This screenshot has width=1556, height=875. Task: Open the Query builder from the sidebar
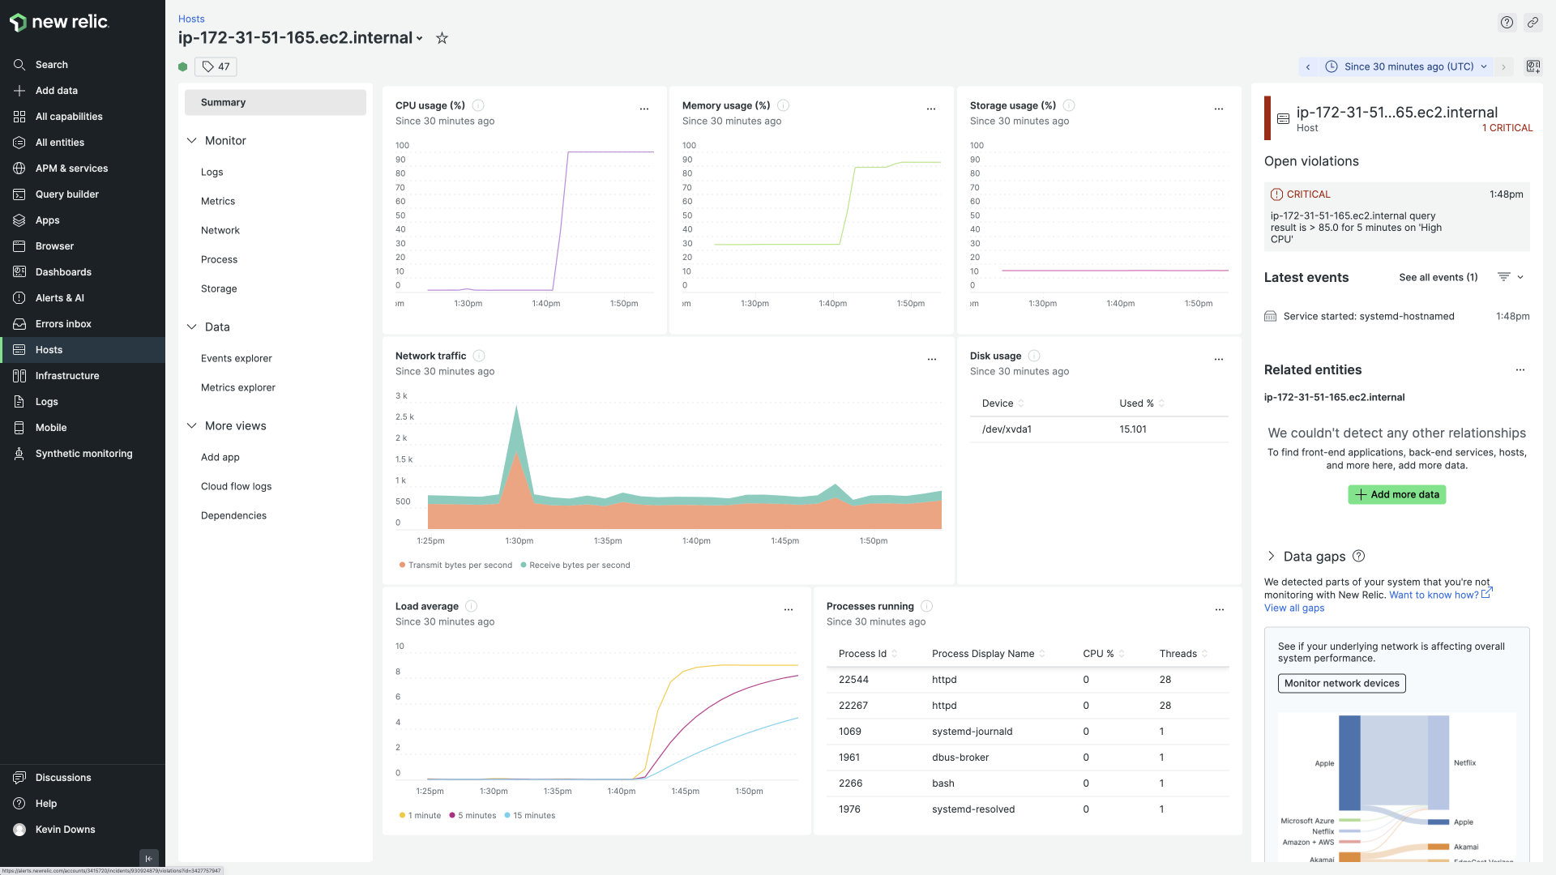[x=65, y=194]
